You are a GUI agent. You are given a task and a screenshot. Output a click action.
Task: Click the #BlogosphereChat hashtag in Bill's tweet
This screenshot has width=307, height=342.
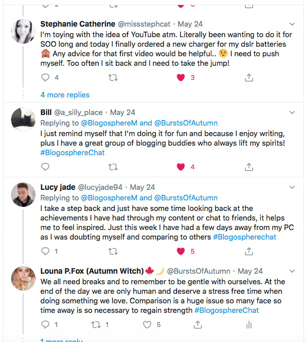[x=72, y=153]
